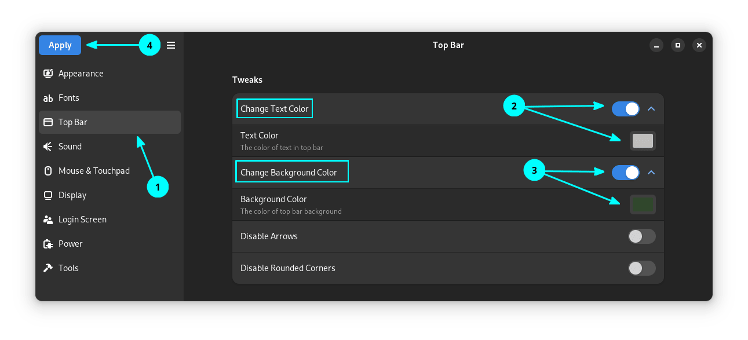
Task: Enable Disable Arrows switch
Action: (642, 236)
